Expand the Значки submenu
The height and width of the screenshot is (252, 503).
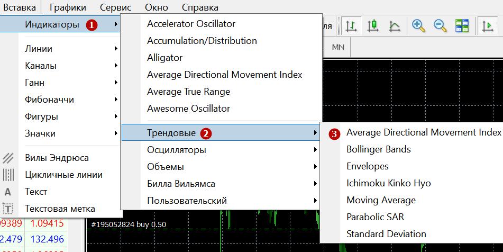click(70, 133)
